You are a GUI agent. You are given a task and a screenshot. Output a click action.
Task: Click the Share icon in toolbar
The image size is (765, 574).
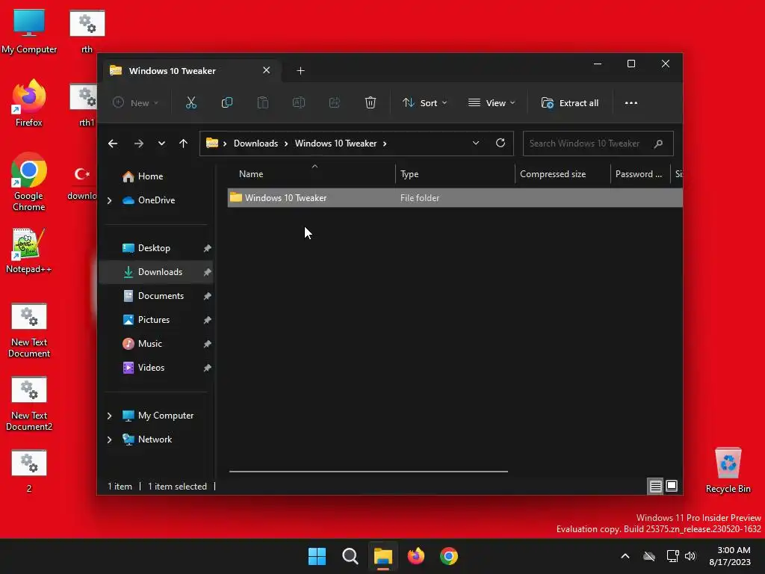pyautogui.click(x=335, y=103)
